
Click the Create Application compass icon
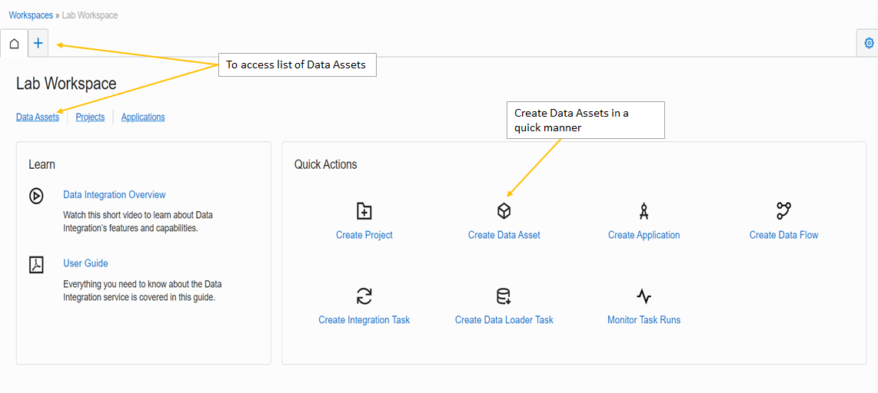click(x=644, y=211)
